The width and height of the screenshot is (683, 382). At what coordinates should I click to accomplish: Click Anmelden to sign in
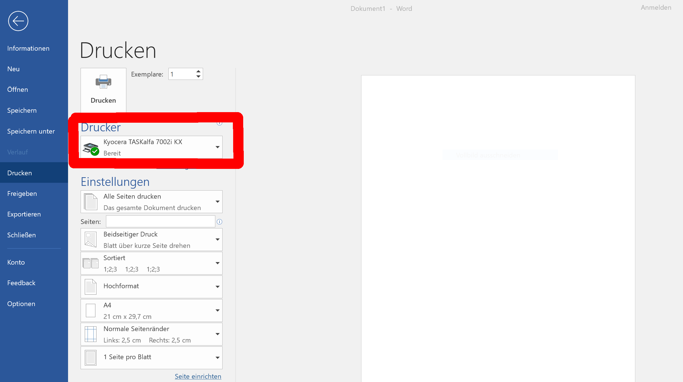coord(656,8)
